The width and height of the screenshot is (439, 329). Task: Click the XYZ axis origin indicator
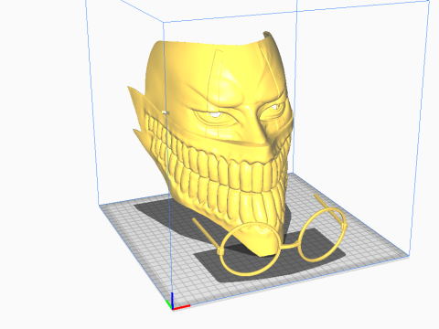(177, 302)
